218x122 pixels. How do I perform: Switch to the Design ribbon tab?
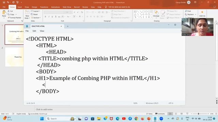click(34, 7)
